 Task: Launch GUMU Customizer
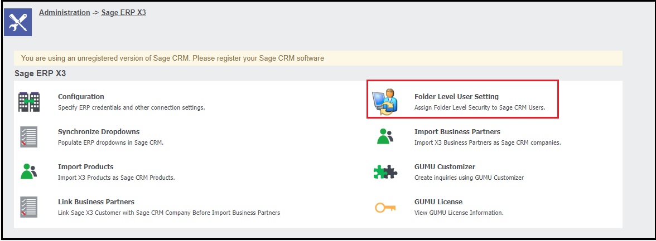coord(445,167)
